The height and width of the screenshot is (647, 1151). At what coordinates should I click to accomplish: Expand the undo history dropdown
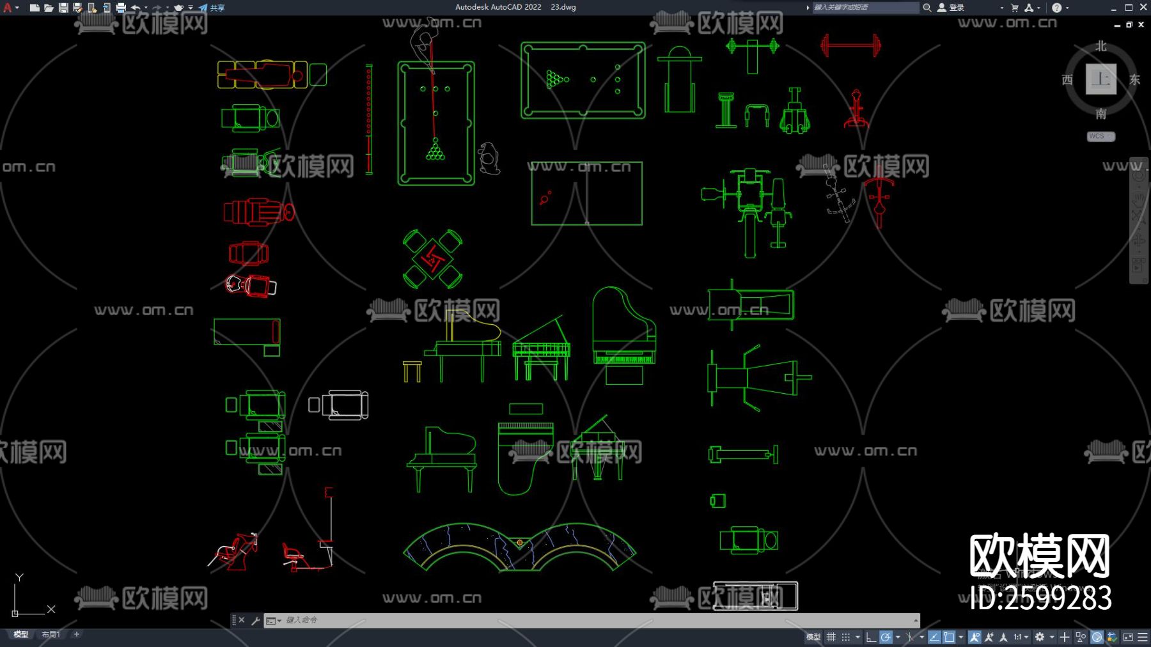tap(146, 8)
